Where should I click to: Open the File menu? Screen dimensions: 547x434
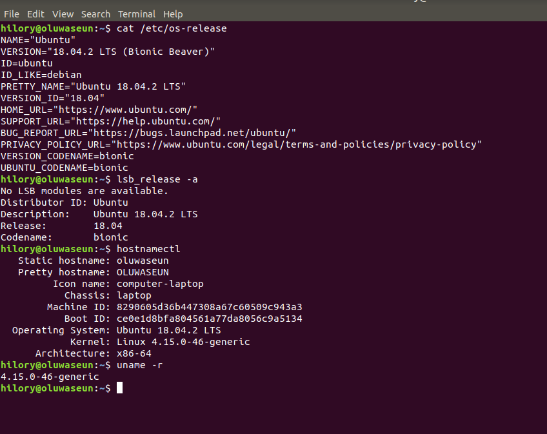click(x=12, y=14)
